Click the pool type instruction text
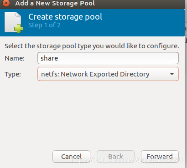Screen dimensions: 187x168 tap(92, 46)
